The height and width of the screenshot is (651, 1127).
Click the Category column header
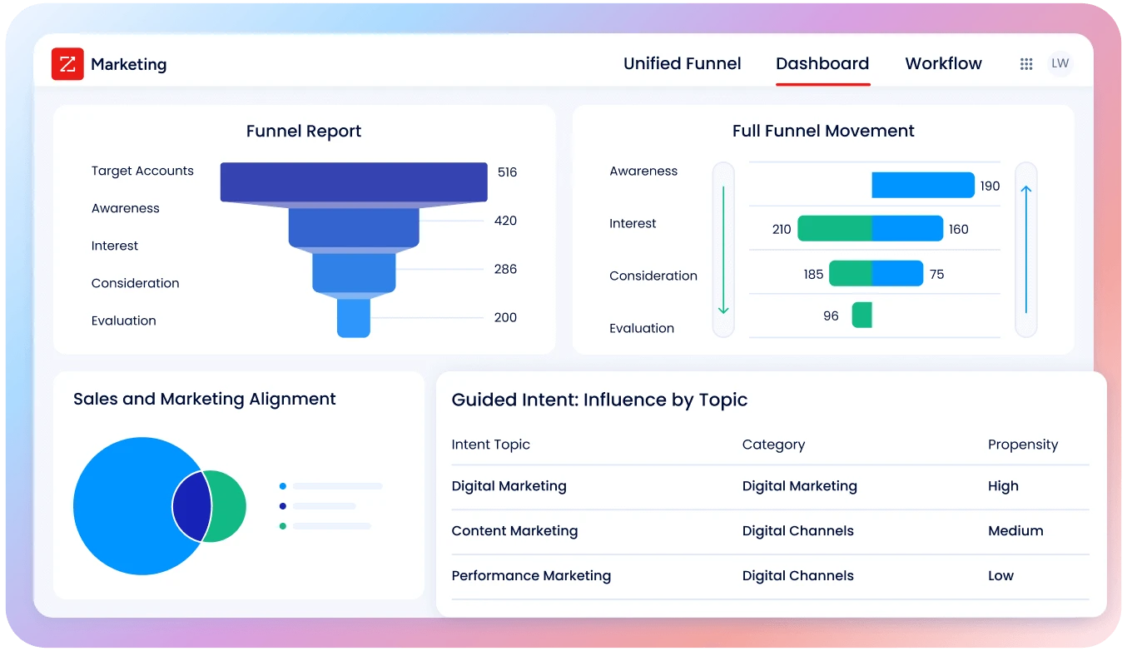[x=773, y=445]
